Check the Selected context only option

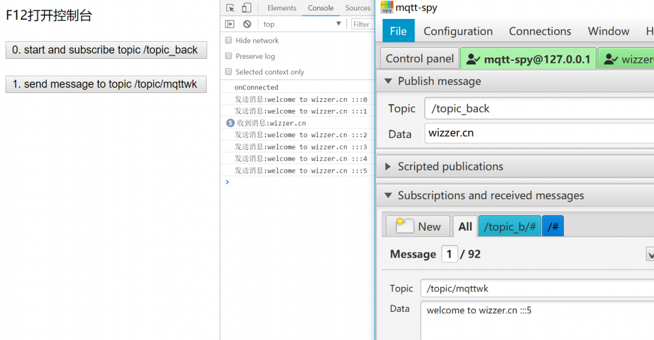pos(228,72)
